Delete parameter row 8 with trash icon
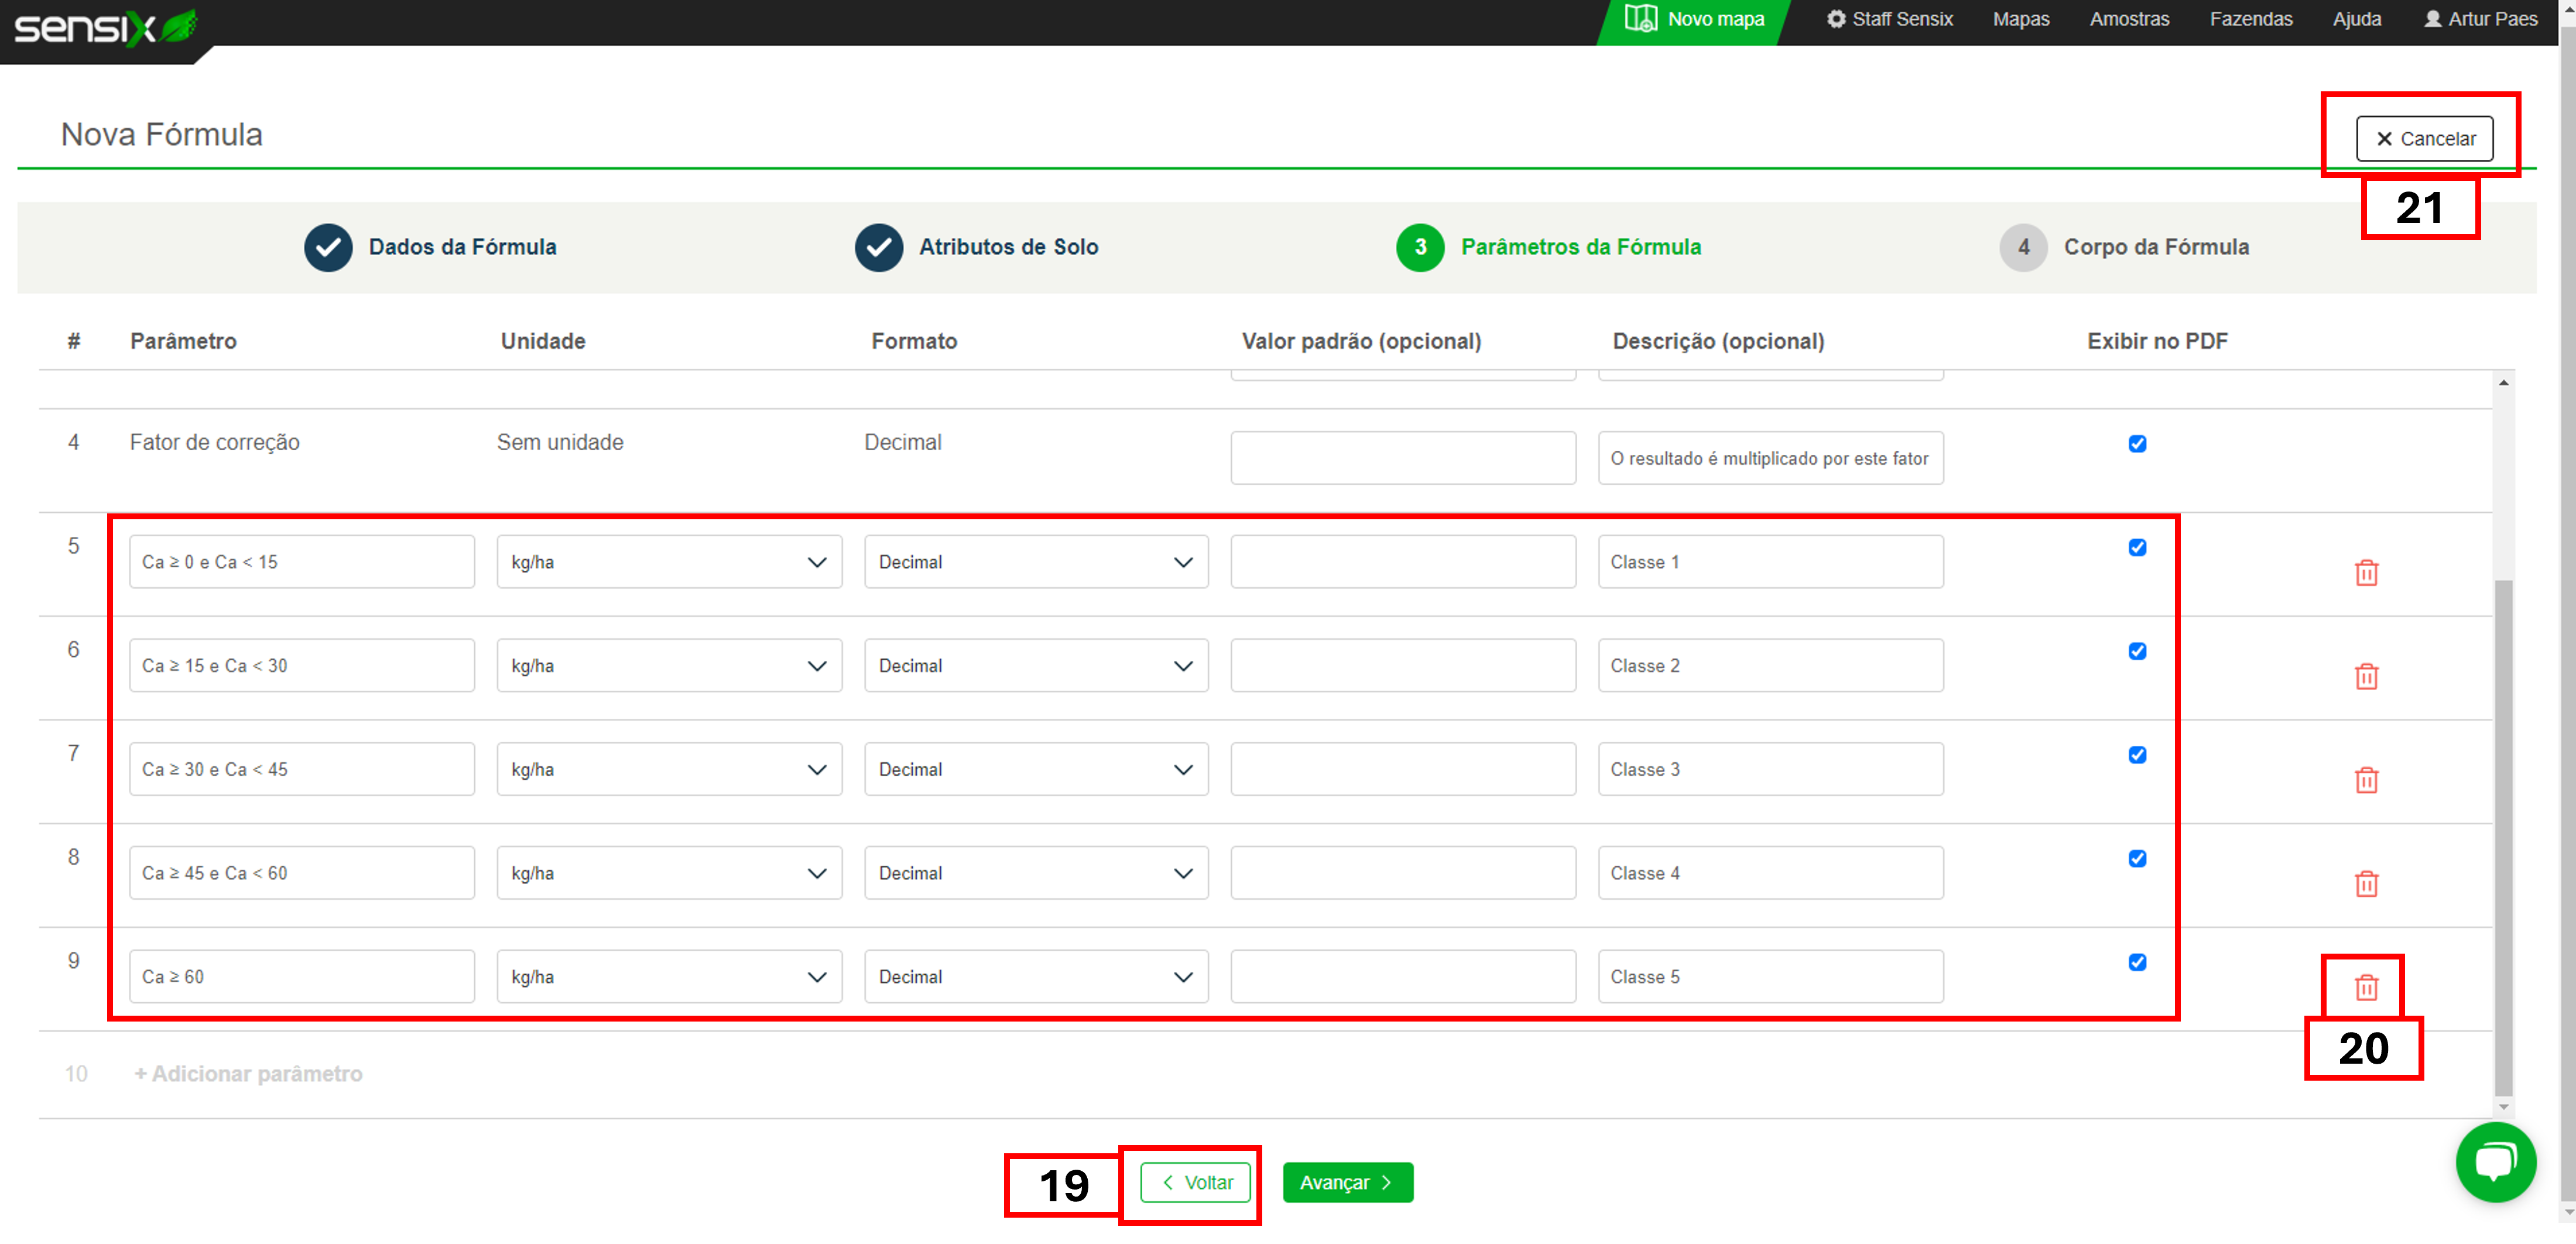 [x=2365, y=884]
